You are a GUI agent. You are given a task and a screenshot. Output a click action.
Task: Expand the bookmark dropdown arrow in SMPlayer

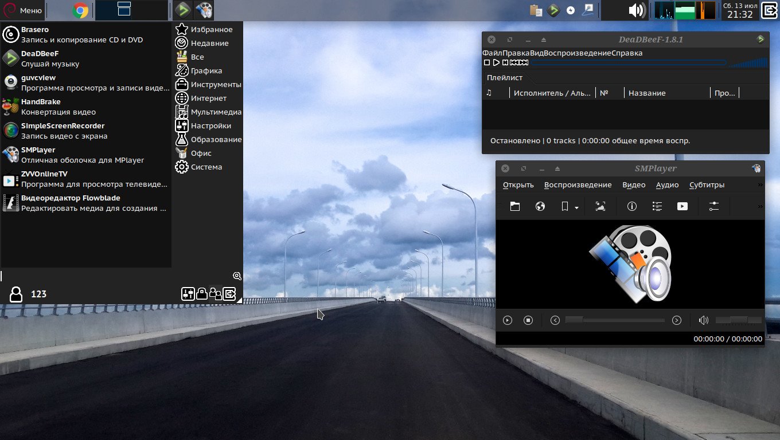(576, 207)
